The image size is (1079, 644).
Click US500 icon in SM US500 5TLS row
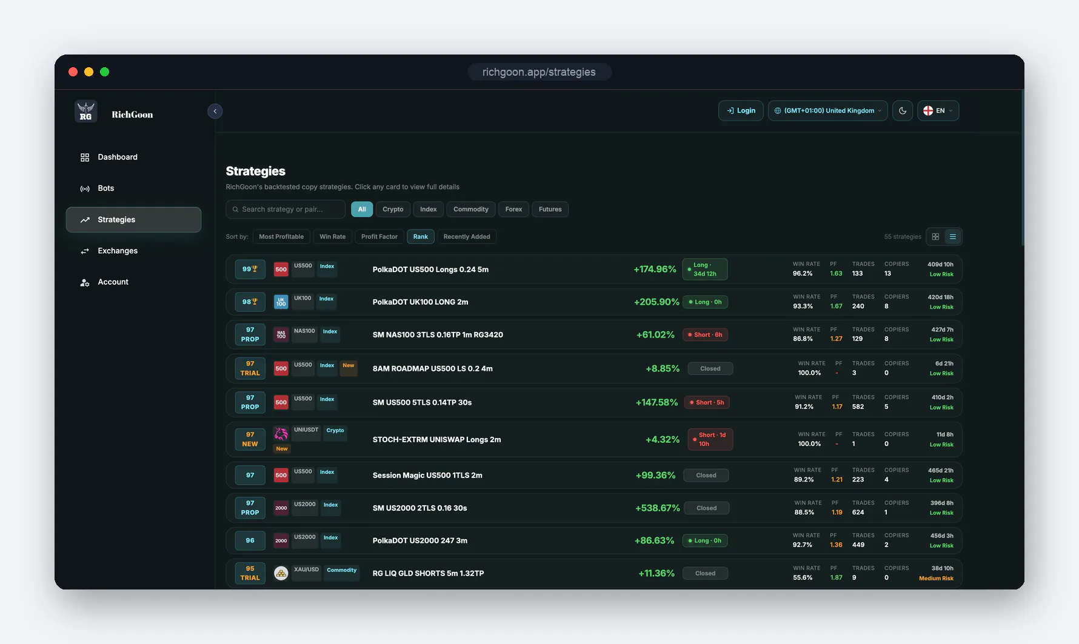coord(281,402)
